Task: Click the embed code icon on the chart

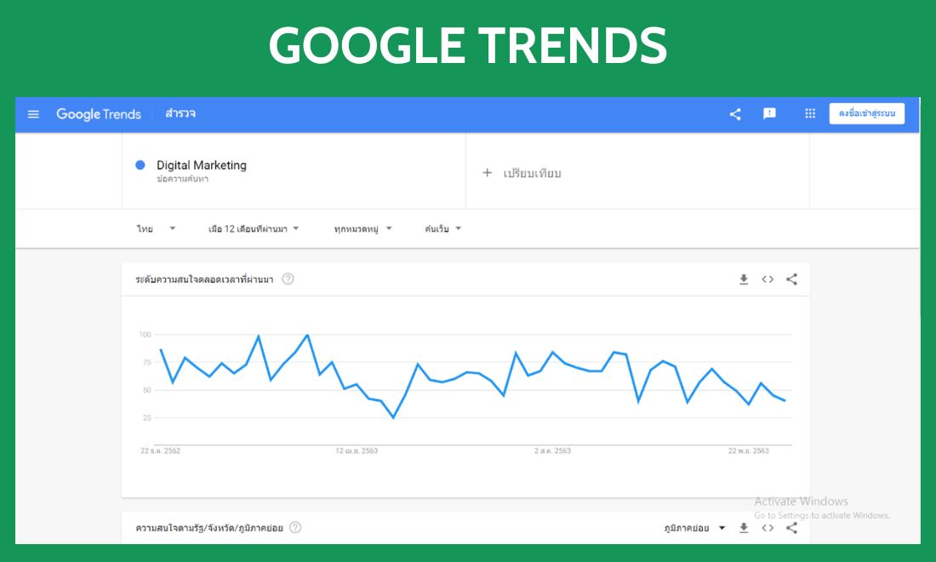Action: point(768,278)
